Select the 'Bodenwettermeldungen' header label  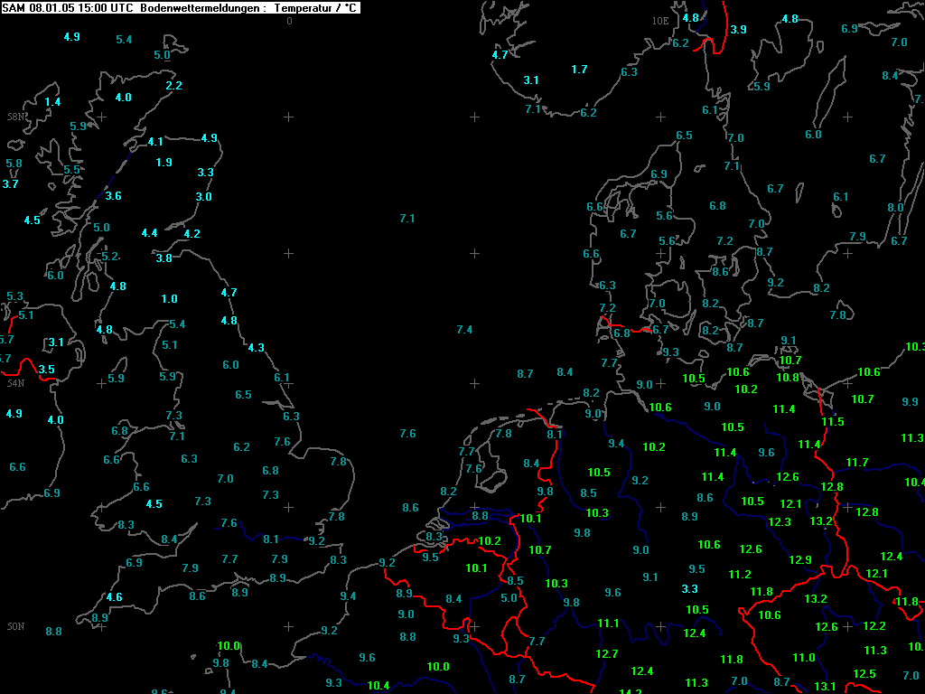point(200,7)
